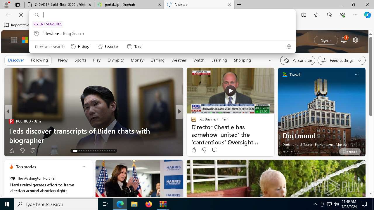Switch to the 240e4517 file tab
This screenshot has height=210, width=374.
pyautogui.click(x=60, y=5)
